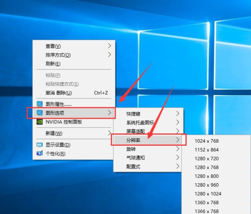The width and height of the screenshot is (251, 214).
Task: Choose resolution 1152 x 864
Action: click(x=216, y=150)
